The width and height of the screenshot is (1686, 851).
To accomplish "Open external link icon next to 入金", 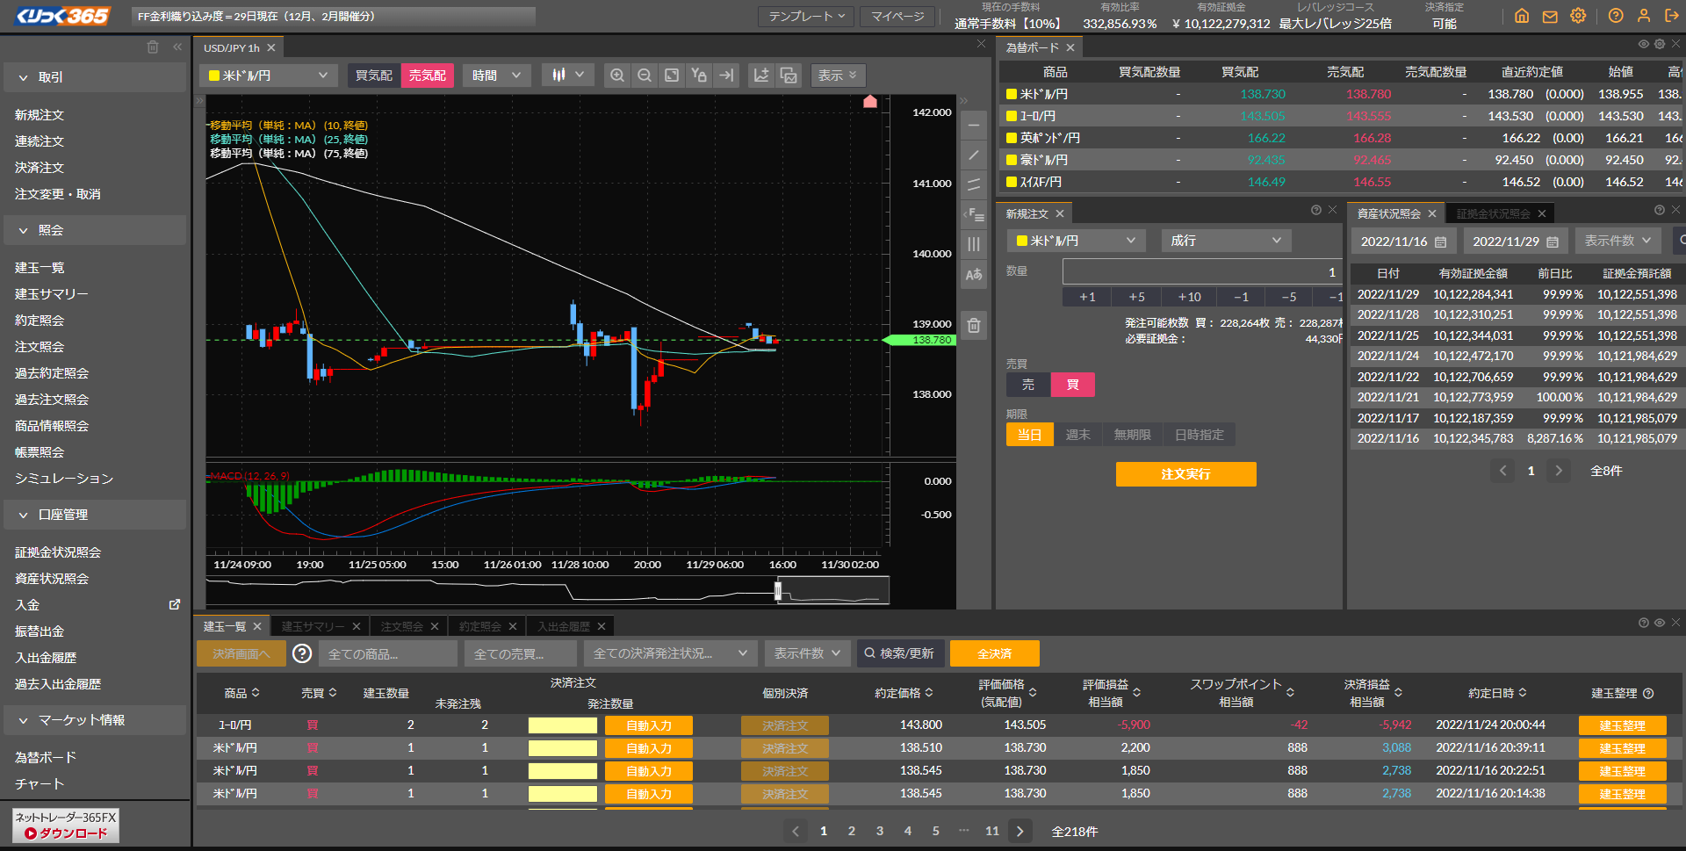I will [x=175, y=604].
